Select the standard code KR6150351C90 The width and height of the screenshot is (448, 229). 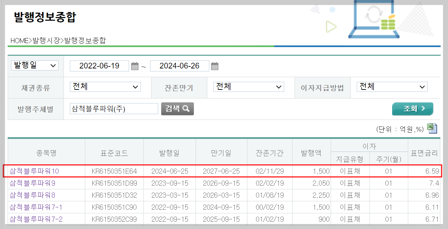[x=114, y=207]
